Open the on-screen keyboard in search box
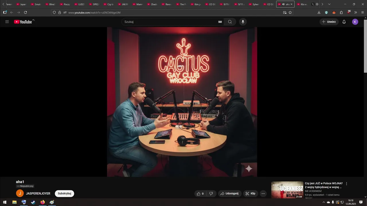The image size is (367, 206). 220,22
